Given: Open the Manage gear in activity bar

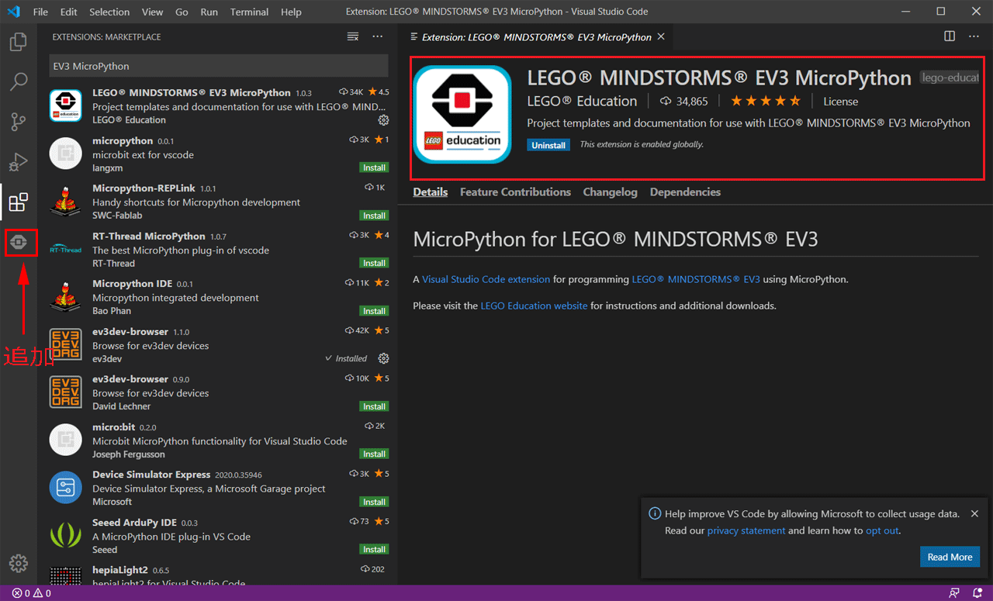Looking at the screenshot, I should point(18,563).
